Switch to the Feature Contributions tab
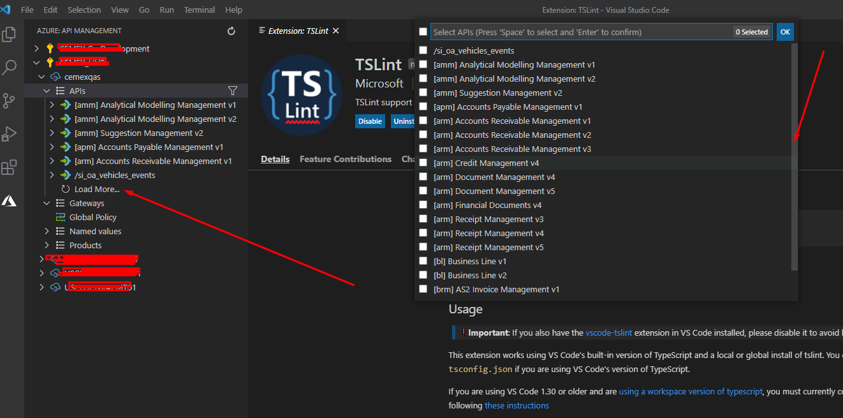Viewport: 843px width, 418px height. [x=345, y=159]
